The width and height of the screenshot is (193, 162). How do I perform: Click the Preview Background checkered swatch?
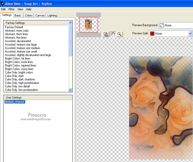coord(162,25)
